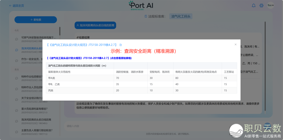Click the Port AI user avatar
The width and height of the screenshot is (283, 140).
(x=270, y=5)
